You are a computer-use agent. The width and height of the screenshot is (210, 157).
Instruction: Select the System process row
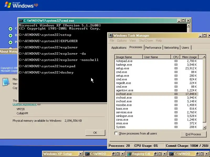coord(156,127)
